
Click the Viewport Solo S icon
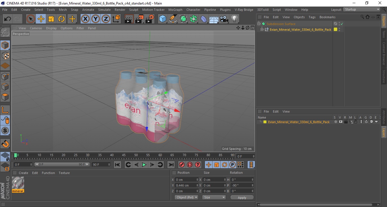5,131
